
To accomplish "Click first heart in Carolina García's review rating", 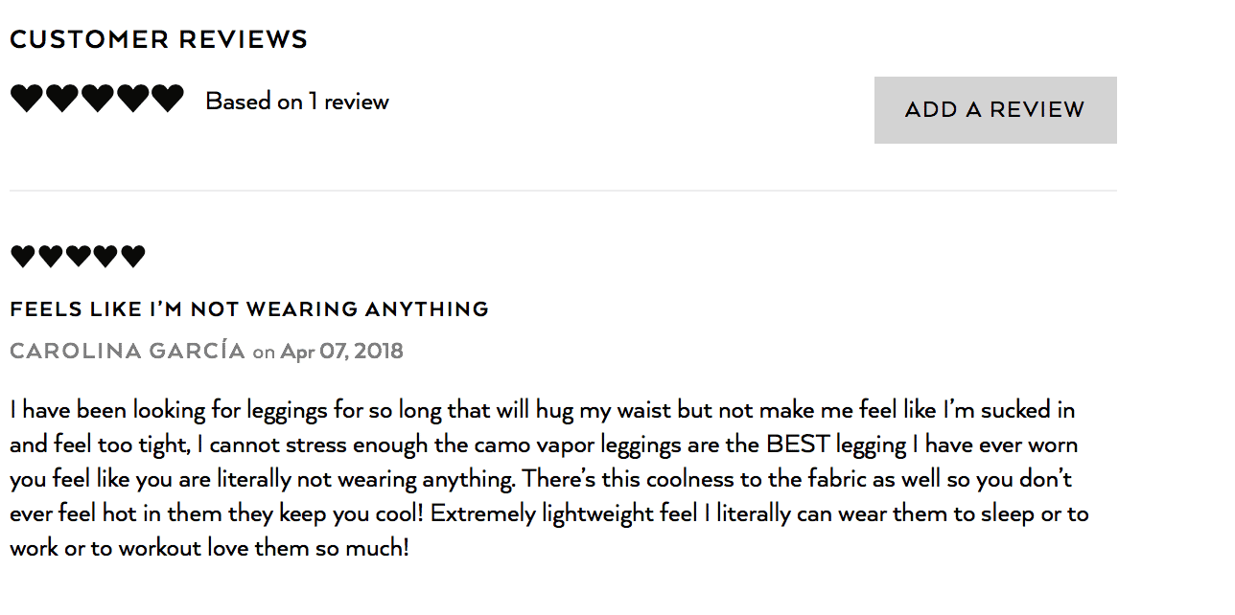I will (23, 256).
